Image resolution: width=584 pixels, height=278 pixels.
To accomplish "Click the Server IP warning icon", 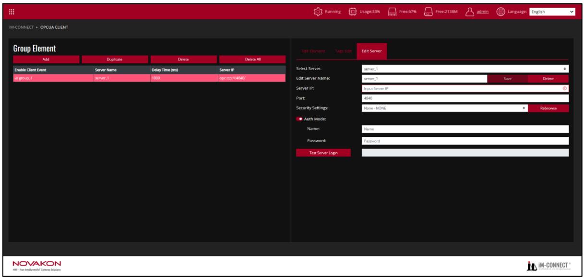I will point(565,88).
